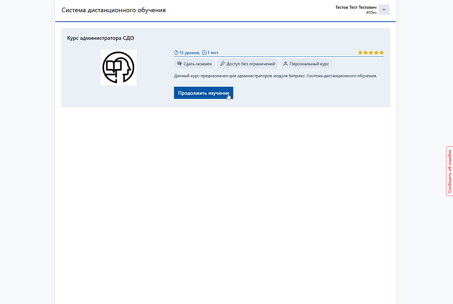
Task: Click the book logo of the course
Action: click(x=118, y=67)
